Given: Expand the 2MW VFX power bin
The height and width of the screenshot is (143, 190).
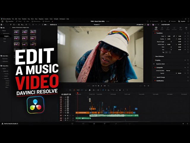Looking at the screenshot, I should tap(2, 71).
